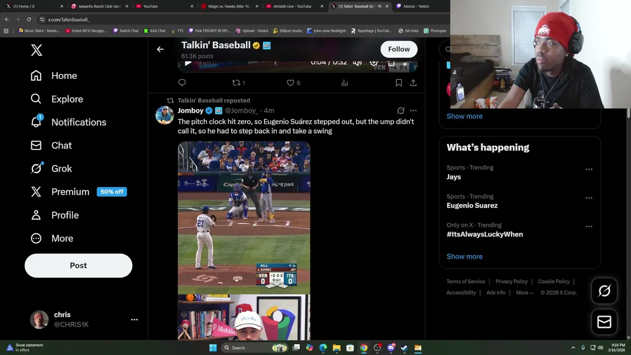The height and width of the screenshot is (355, 631).
Task: Click the Jomboy display name
Action: [x=191, y=110]
